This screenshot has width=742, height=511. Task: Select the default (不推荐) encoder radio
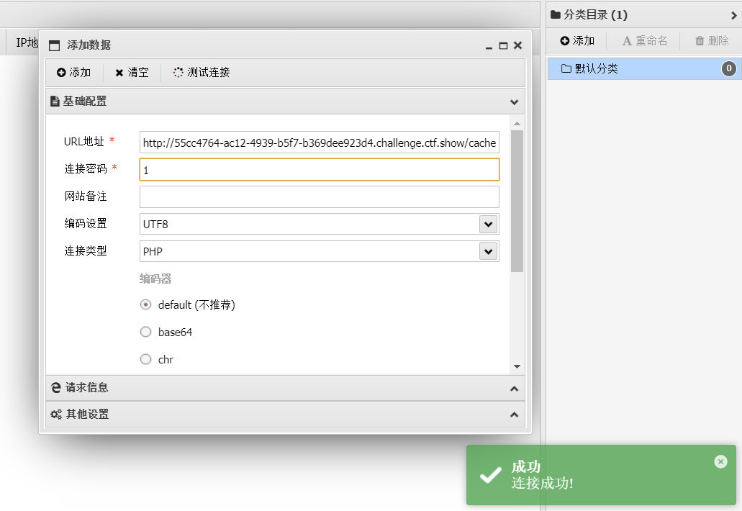pyautogui.click(x=146, y=304)
